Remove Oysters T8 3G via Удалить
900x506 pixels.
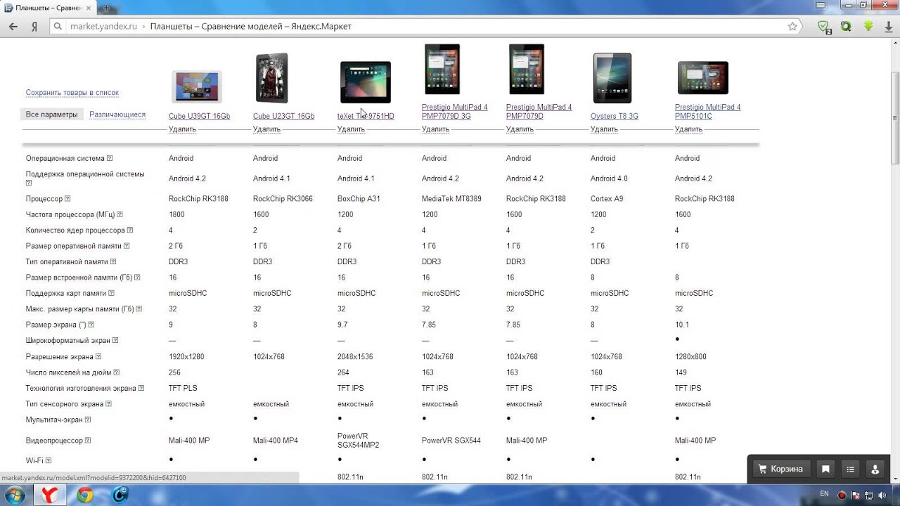(604, 129)
